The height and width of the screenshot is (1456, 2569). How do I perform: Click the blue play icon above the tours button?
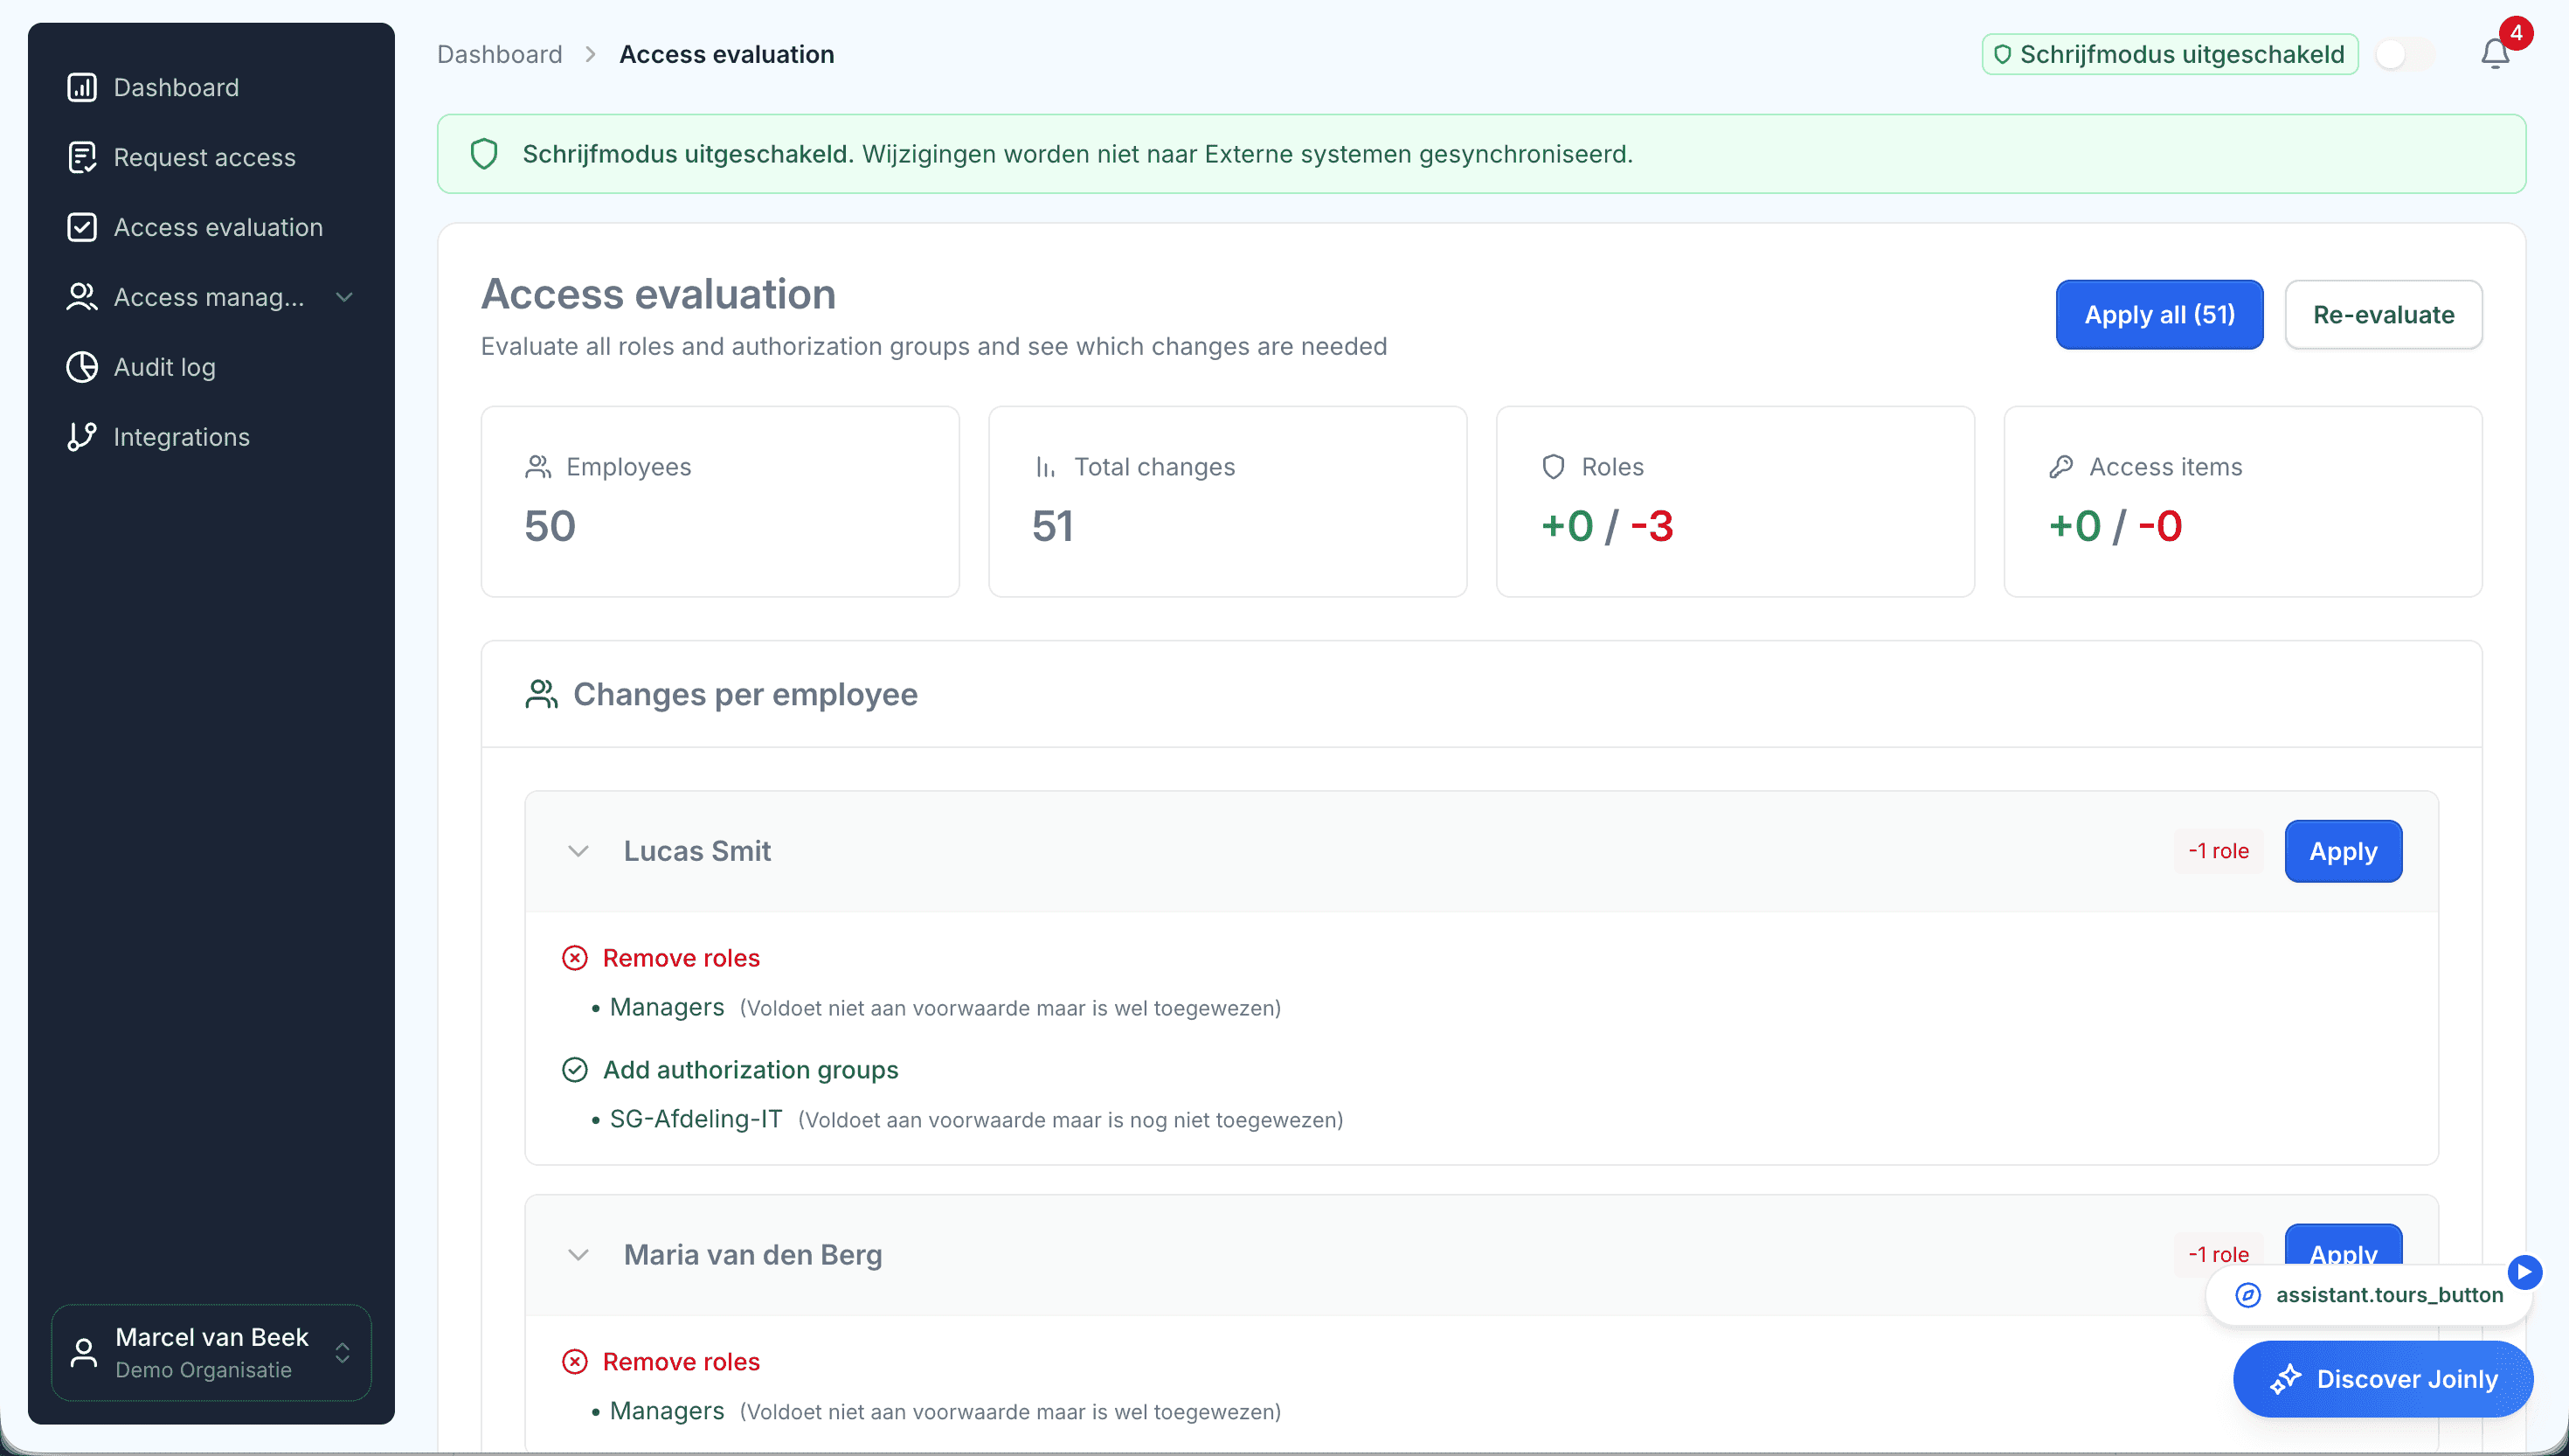(x=2525, y=1273)
